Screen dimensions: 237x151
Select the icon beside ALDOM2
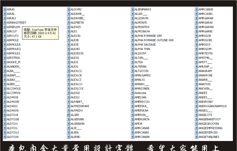tap(68, 9)
